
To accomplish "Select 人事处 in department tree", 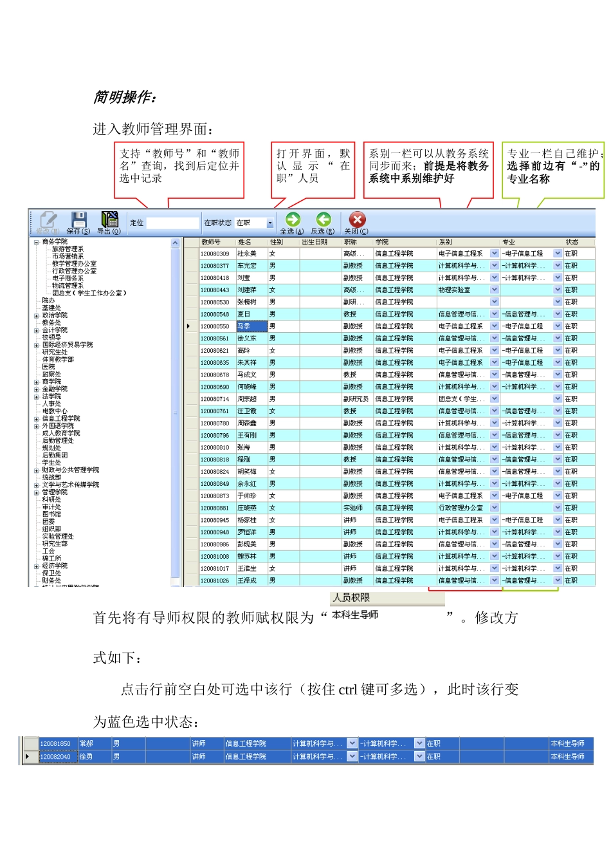I will [51, 404].
